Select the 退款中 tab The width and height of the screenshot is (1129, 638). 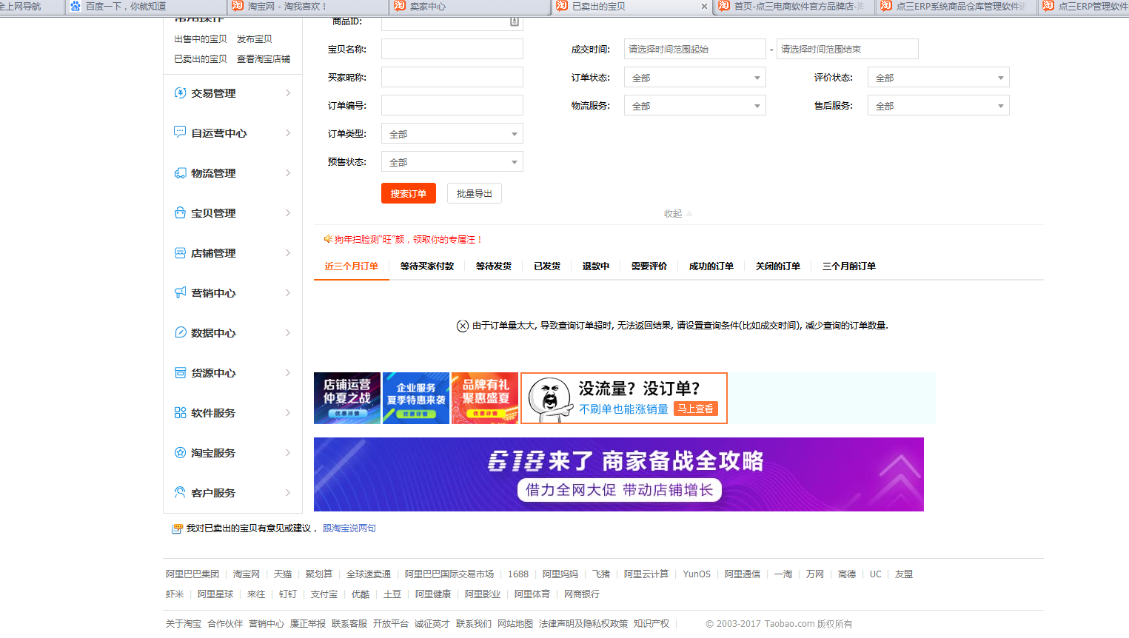596,266
